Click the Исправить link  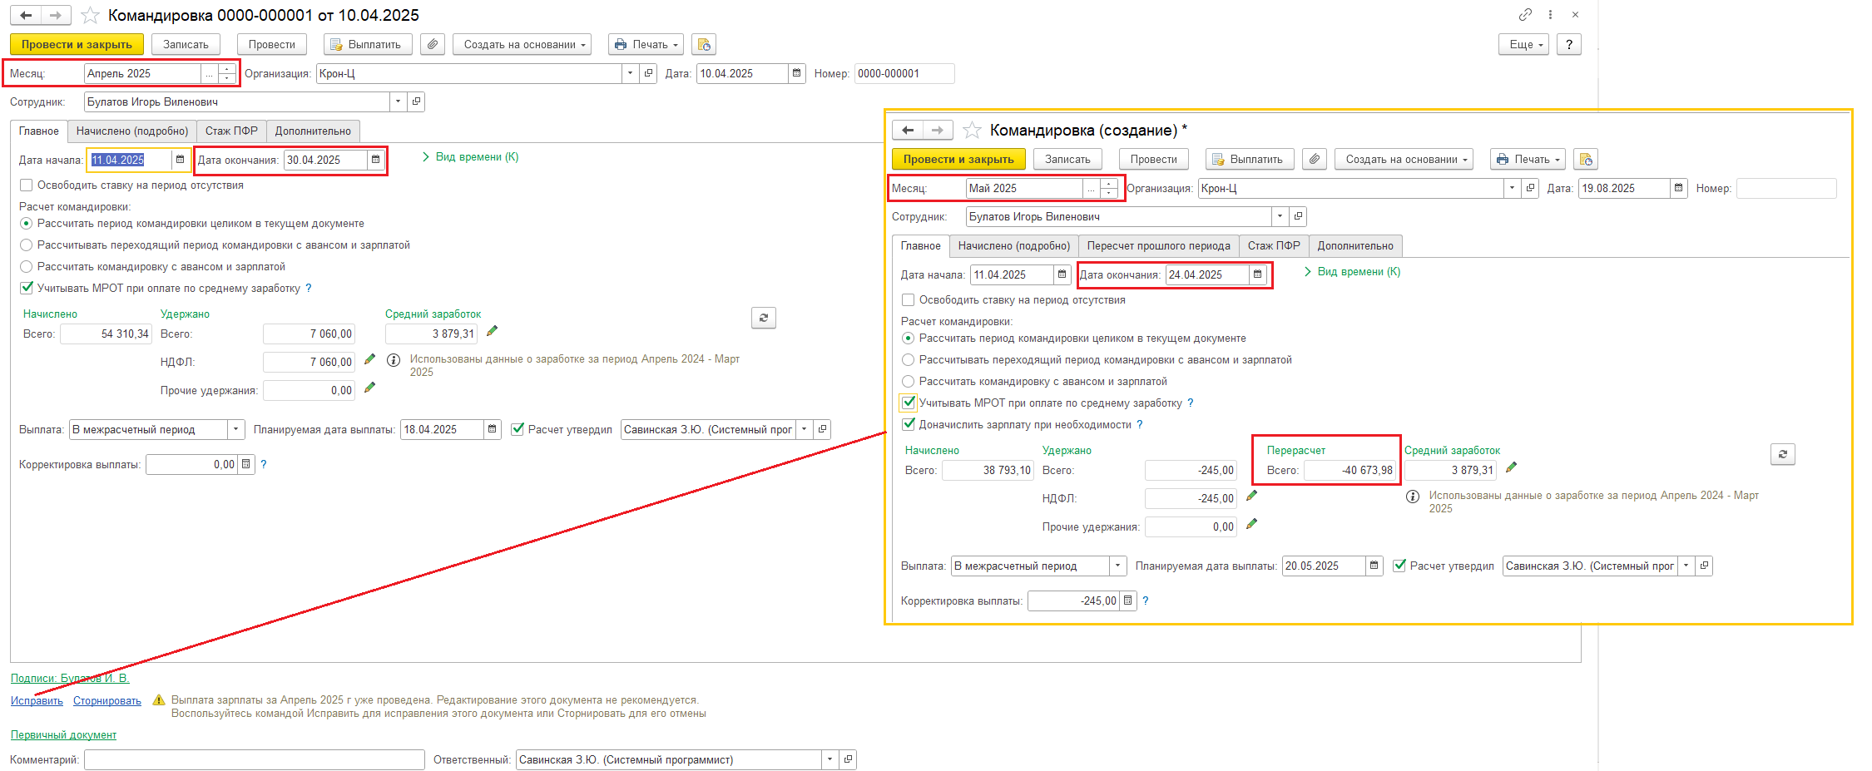tap(37, 701)
